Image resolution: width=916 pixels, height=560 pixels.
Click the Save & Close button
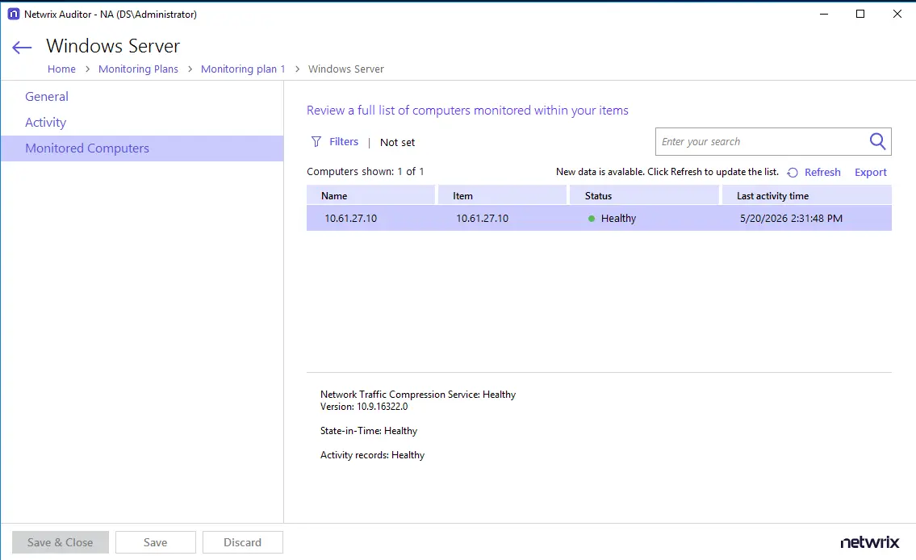click(61, 542)
